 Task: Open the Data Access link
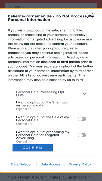pos(51,164)
